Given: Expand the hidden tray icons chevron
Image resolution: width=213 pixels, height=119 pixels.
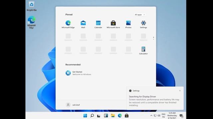Looking at the screenshot, I should (151, 116).
